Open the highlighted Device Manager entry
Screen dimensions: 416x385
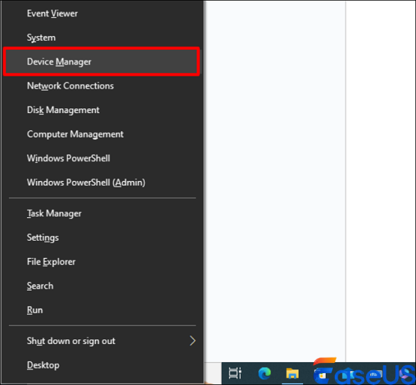59,62
